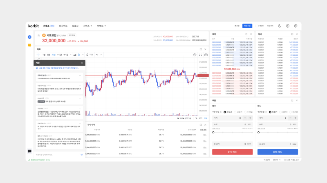327x183 pixels.
Task: Favorite Bitcoin with the star icon
Action: pyautogui.click(x=38, y=36)
